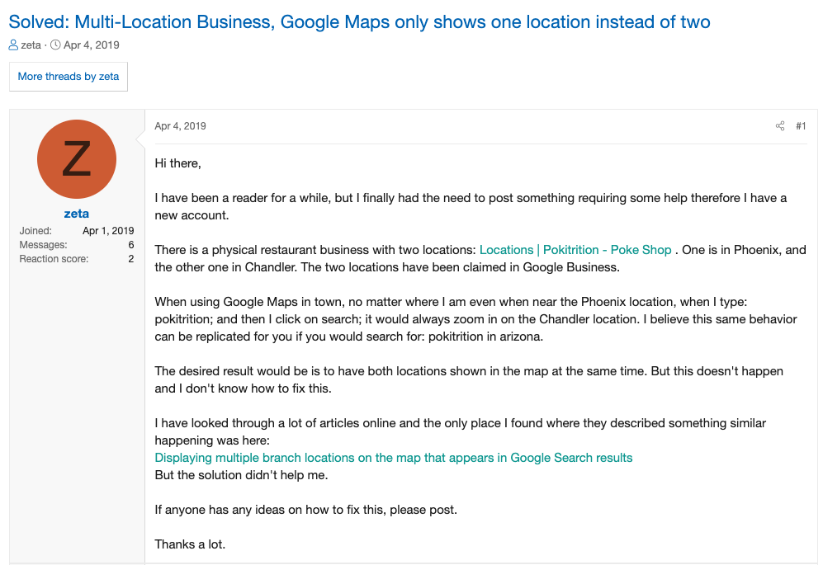Open the Solved: Multi-Location Business thread title

[359, 22]
